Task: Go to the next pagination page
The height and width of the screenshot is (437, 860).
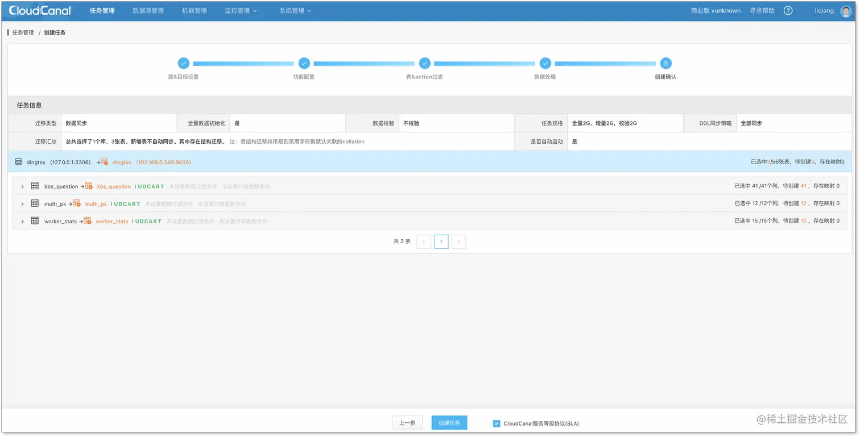Action: [x=459, y=242]
